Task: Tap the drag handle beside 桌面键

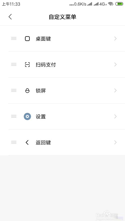Action: [14, 38]
